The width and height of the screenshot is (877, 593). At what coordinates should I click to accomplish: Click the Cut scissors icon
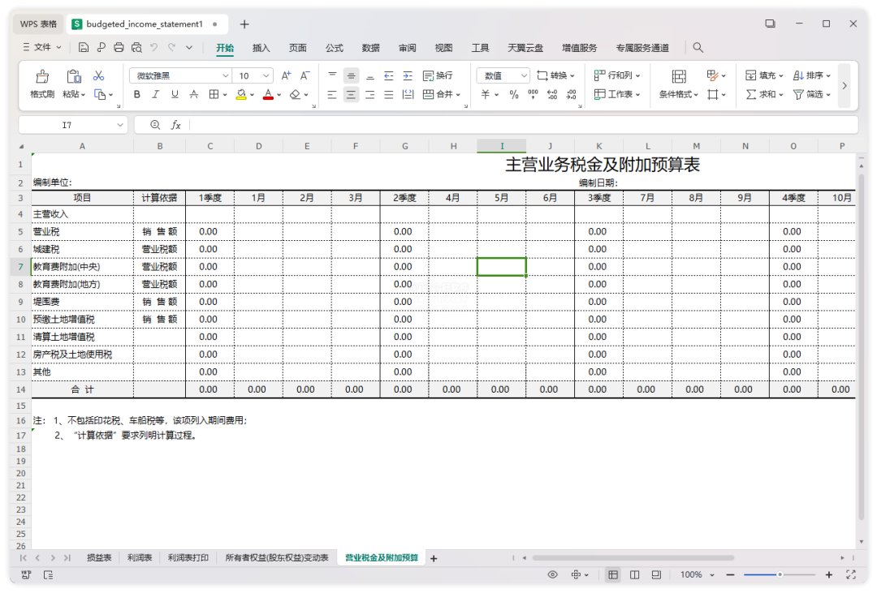pos(99,75)
